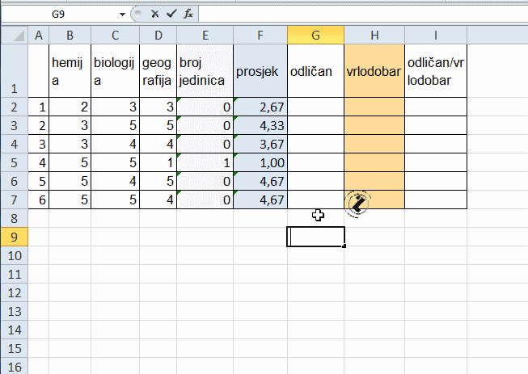Image resolution: width=528 pixels, height=374 pixels.
Task: Click the orange 'vrlodobar' header cell
Action: click(374, 71)
